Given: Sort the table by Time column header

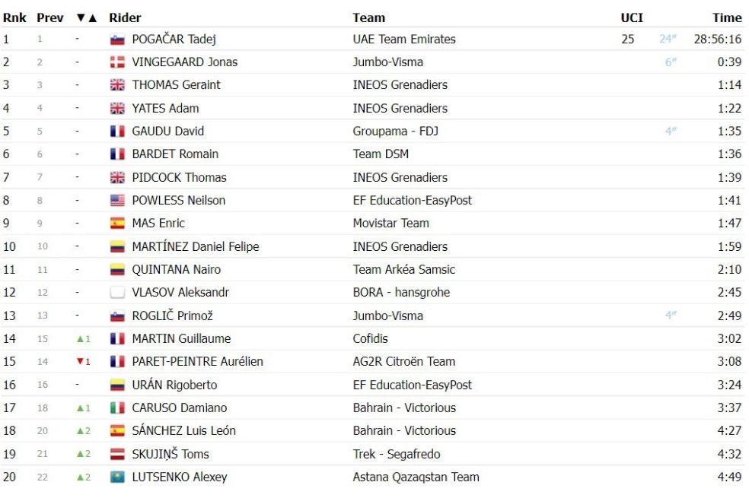Looking at the screenshot, I should pyautogui.click(x=727, y=18).
